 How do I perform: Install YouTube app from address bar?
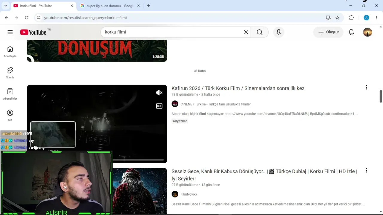[x=328, y=18]
